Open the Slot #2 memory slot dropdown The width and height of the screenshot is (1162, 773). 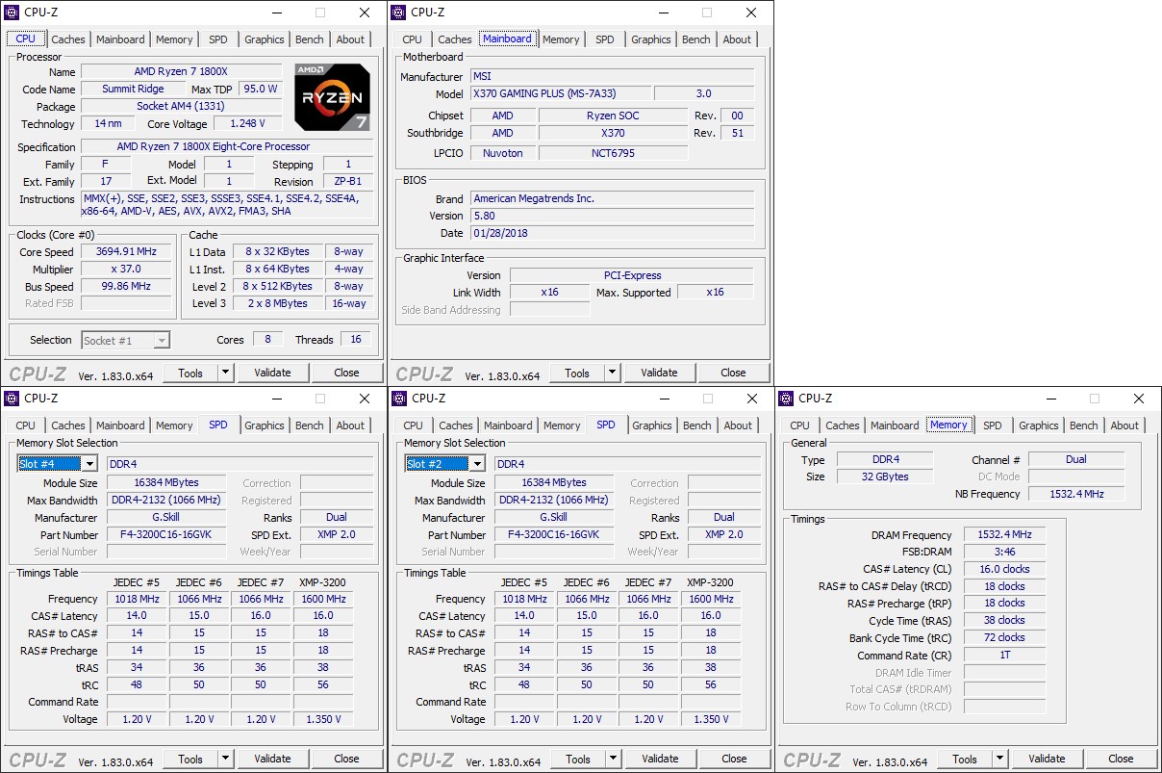click(x=476, y=464)
